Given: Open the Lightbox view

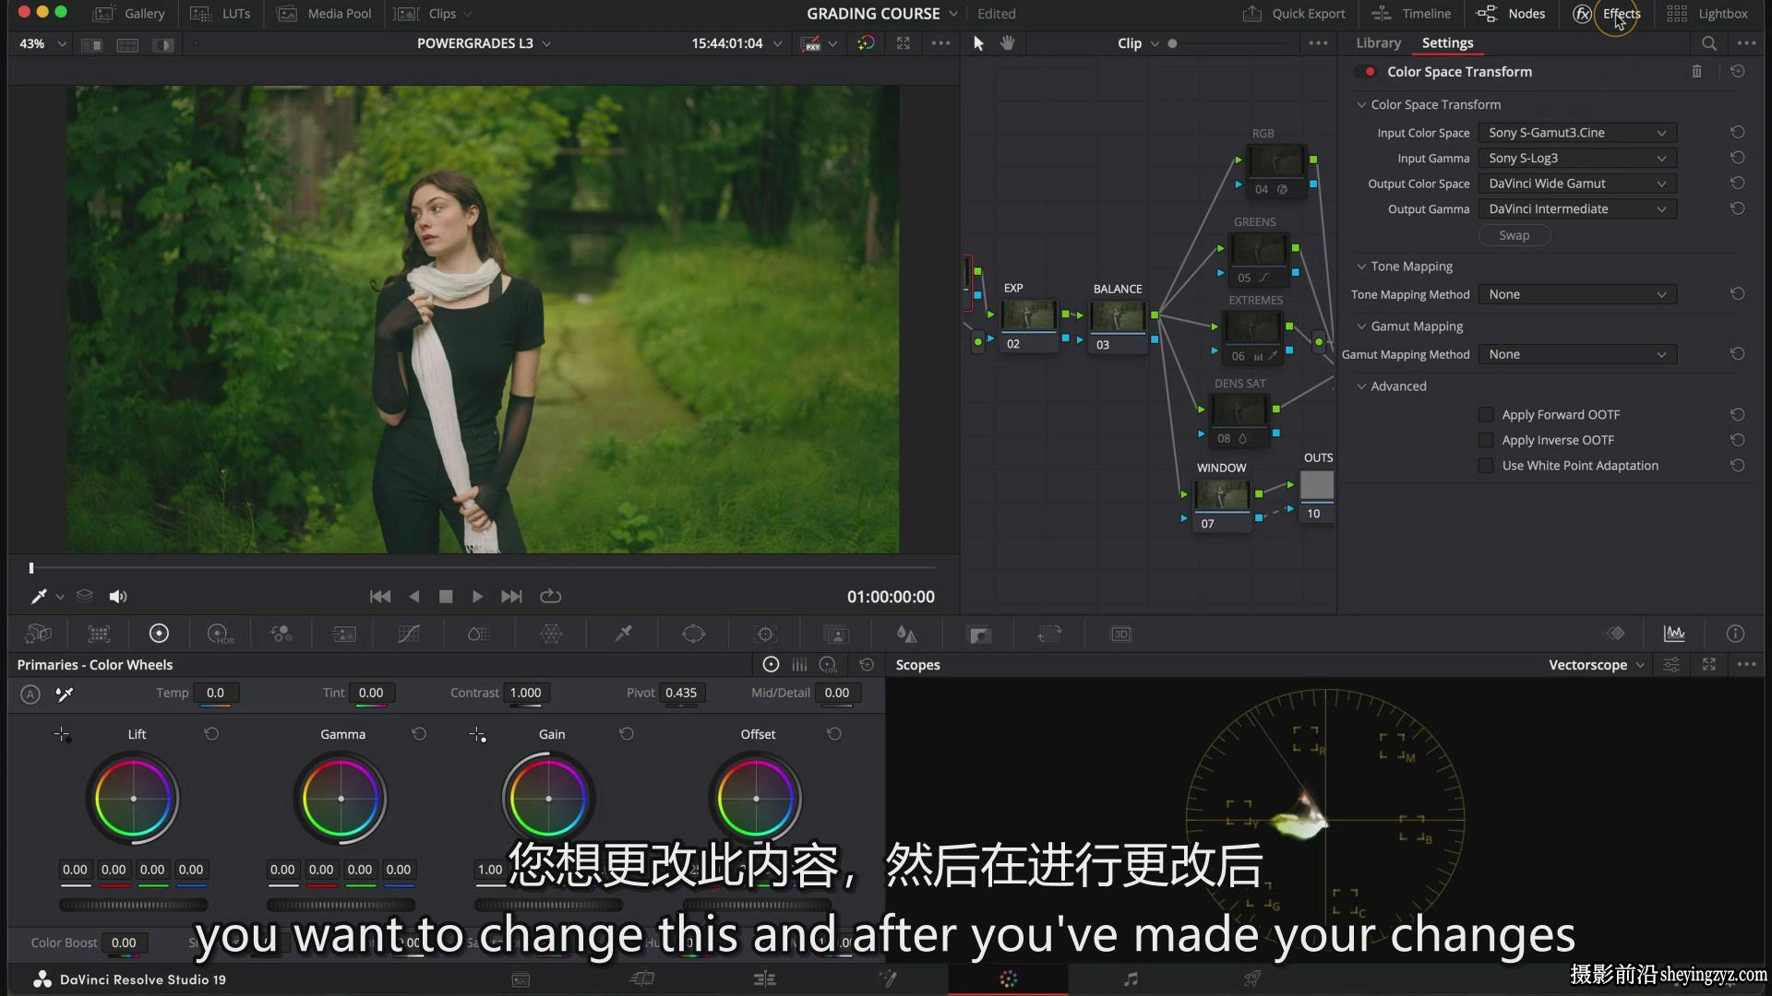Looking at the screenshot, I should pyautogui.click(x=1707, y=14).
